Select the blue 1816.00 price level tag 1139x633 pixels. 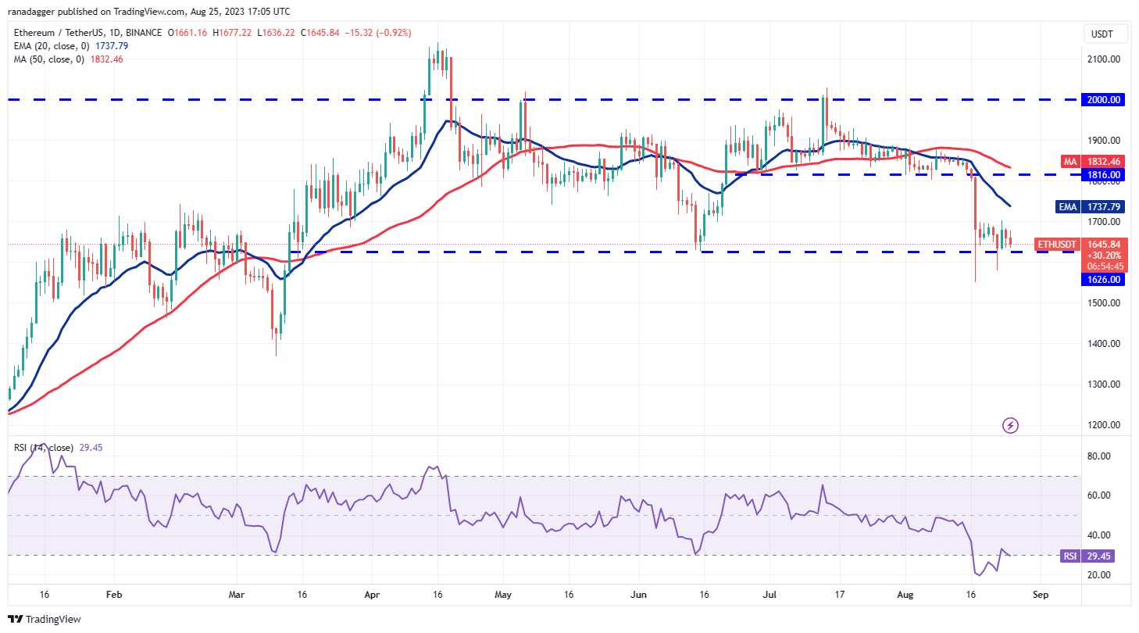pos(1103,174)
